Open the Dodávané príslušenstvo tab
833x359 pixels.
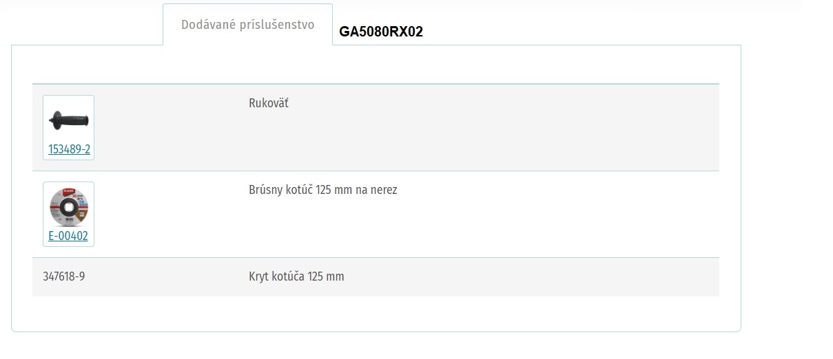(247, 25)
